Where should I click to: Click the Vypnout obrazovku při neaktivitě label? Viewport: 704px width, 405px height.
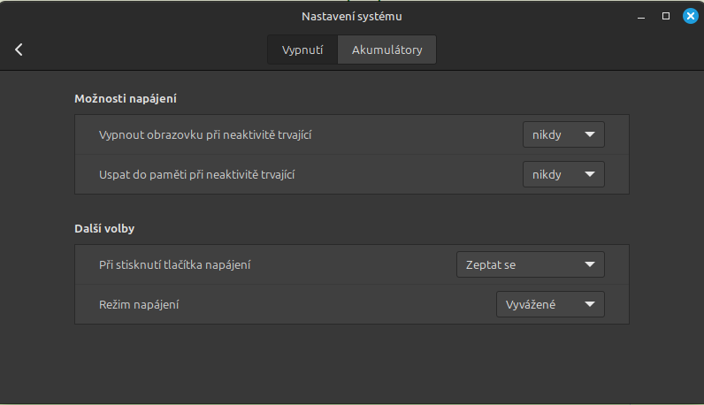206,135
